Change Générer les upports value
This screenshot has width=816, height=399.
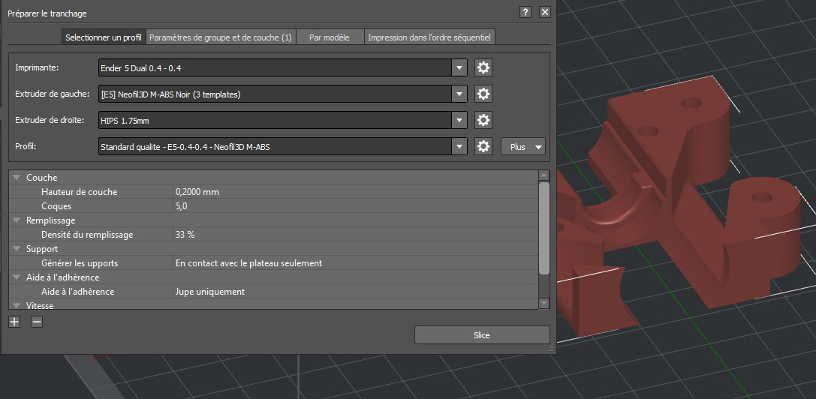coord(355,263)
